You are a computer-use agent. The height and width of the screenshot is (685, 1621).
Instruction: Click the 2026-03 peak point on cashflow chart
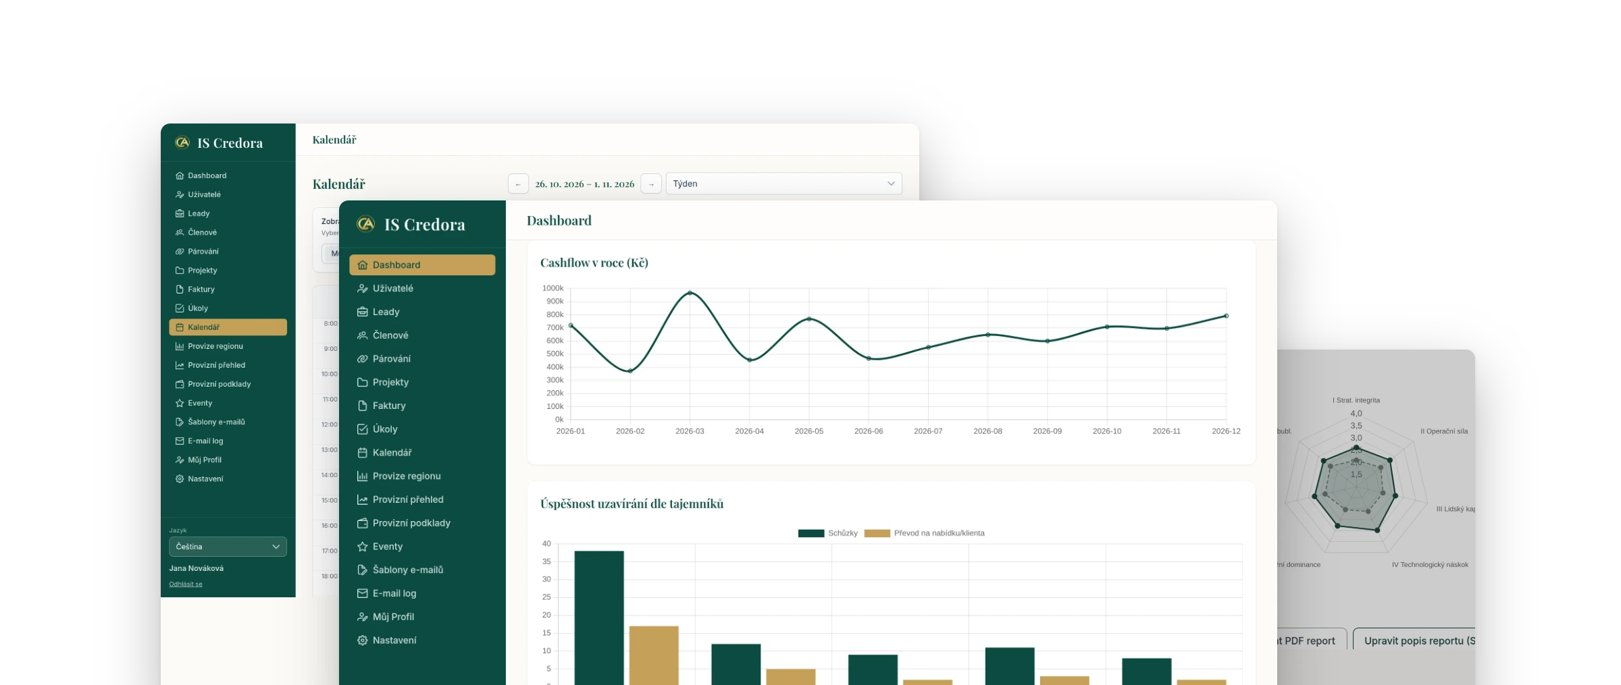pos(690,293)
